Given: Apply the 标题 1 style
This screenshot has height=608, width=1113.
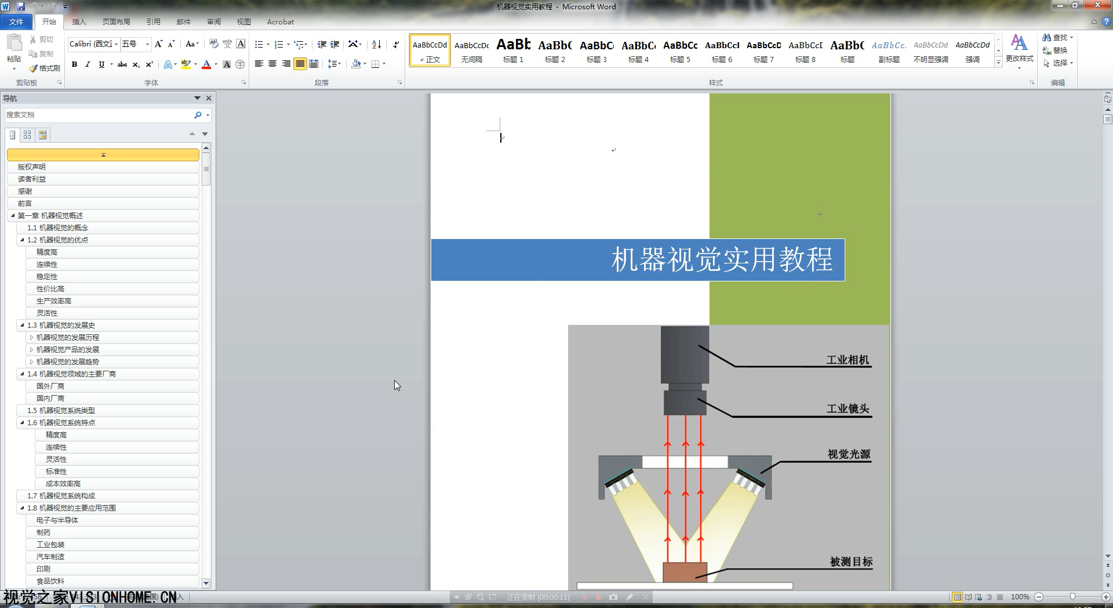Looking at the screenshot, I should pos(513,50).
